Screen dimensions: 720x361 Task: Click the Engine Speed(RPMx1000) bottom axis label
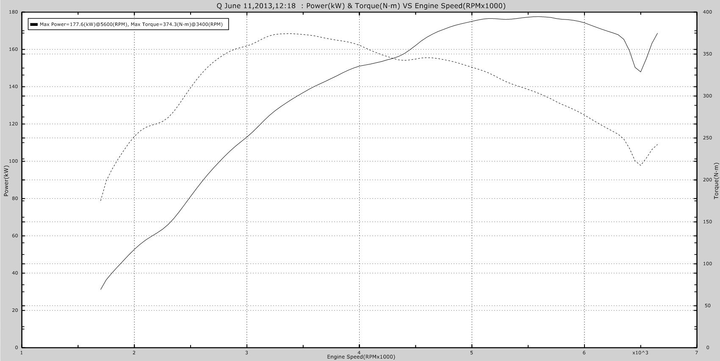[x=360, y=357]
